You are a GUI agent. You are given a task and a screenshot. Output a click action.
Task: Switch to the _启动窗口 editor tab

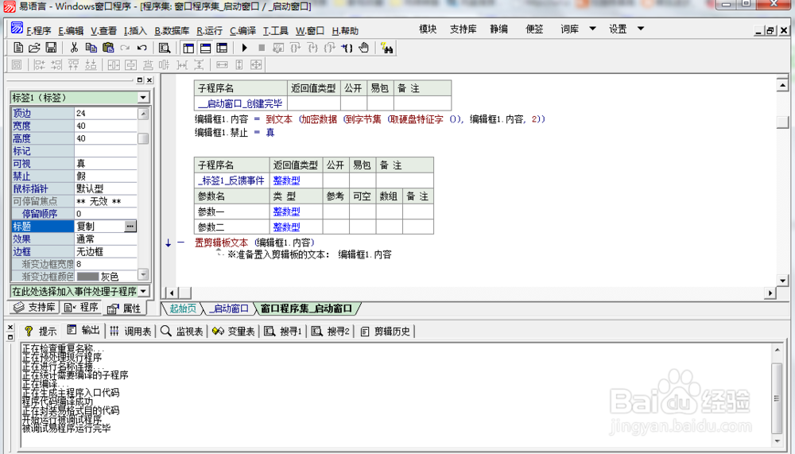pyautogui.click(x=229, y=308)
